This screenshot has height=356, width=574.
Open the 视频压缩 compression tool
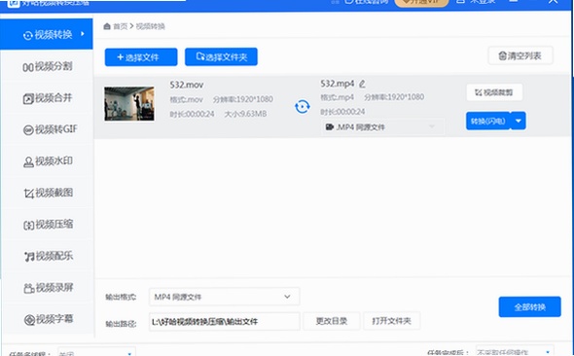tap(48, 225)
